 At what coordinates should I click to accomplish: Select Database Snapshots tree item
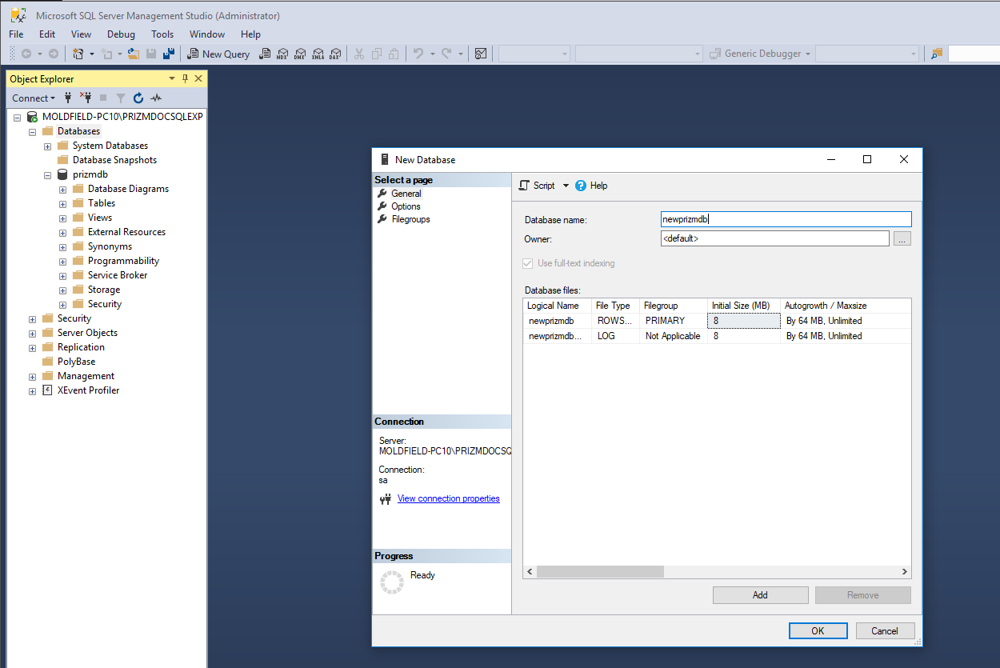pos(114,160)
